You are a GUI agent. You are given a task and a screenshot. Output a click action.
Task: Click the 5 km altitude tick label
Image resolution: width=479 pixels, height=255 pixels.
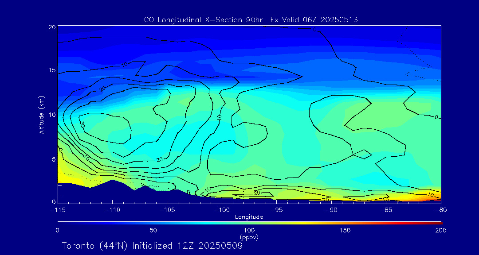(53, 158)
